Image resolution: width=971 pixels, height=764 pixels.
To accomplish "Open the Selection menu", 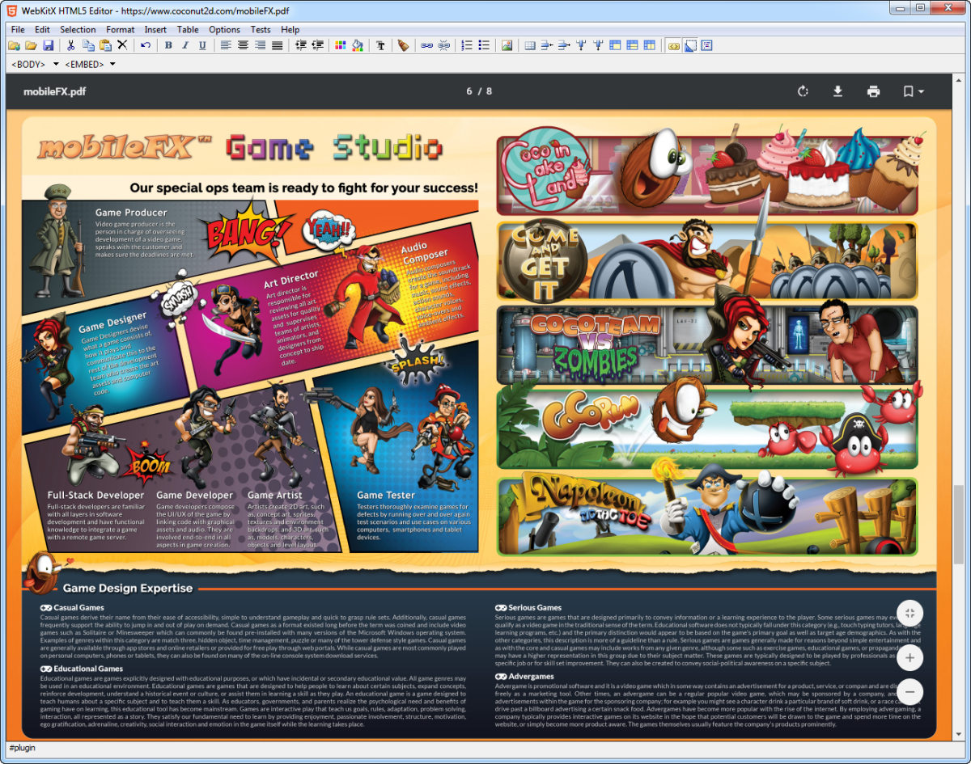I will [x=78, y=29].
